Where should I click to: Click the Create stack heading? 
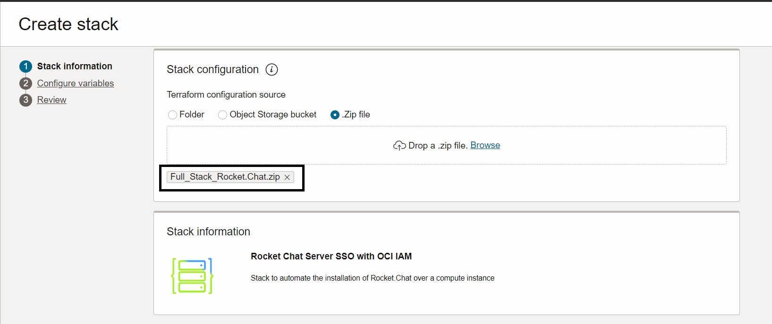(x=68, y=25)
